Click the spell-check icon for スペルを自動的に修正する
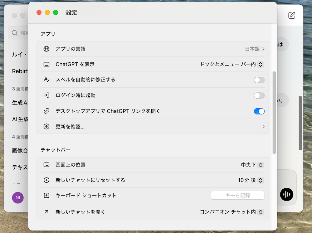The image size is (312, 233). pos(46,80)
